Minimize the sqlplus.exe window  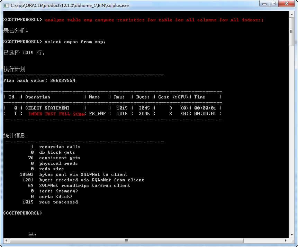click(x=264, y=3)
